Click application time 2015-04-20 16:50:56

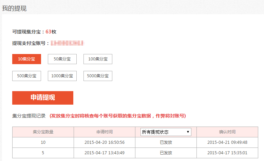tap(105, 142)
